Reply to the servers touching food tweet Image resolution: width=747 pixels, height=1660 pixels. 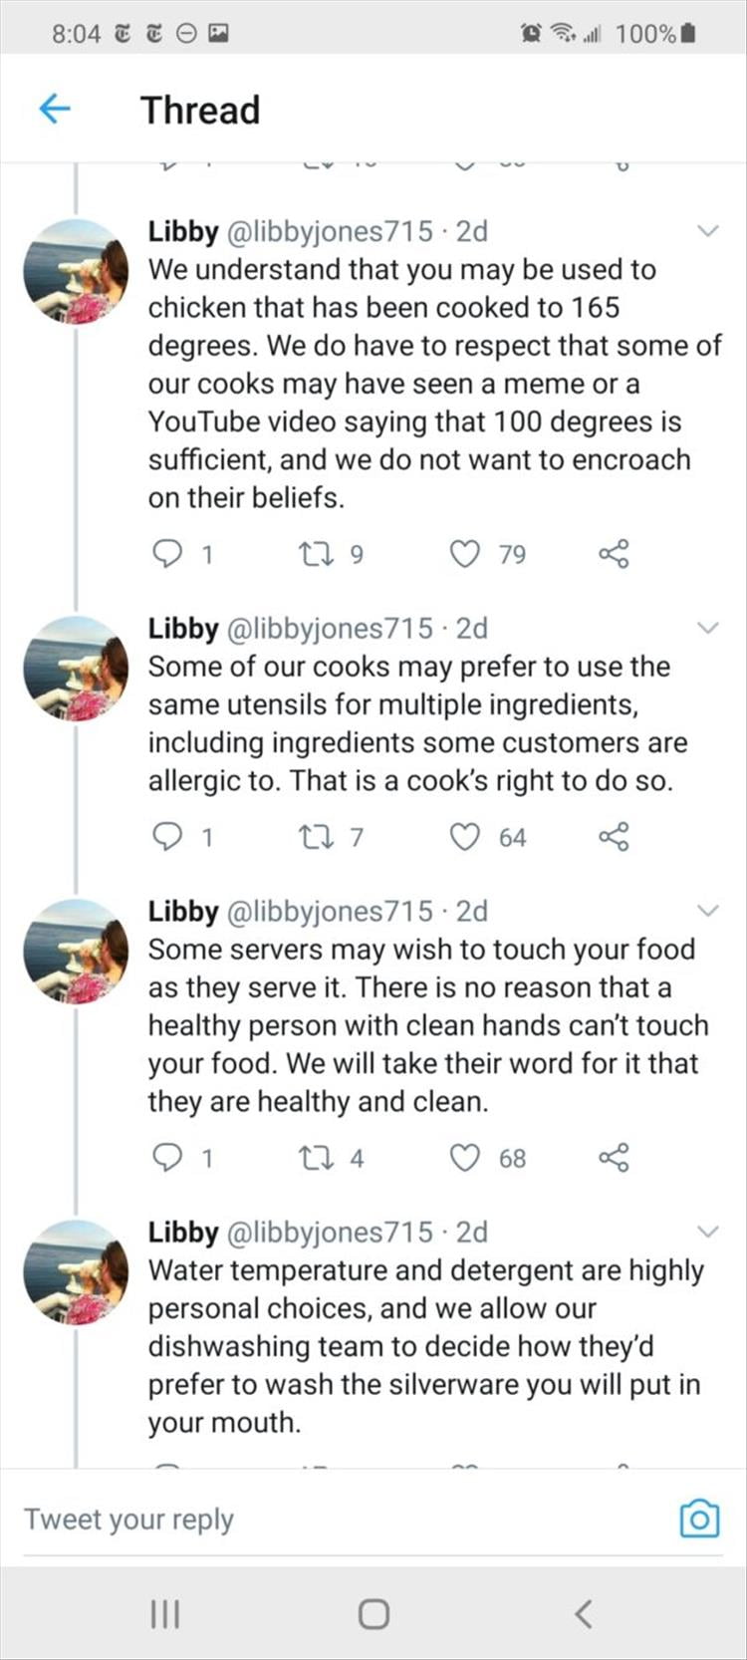pyautogui.click(x=166, y=1158)
